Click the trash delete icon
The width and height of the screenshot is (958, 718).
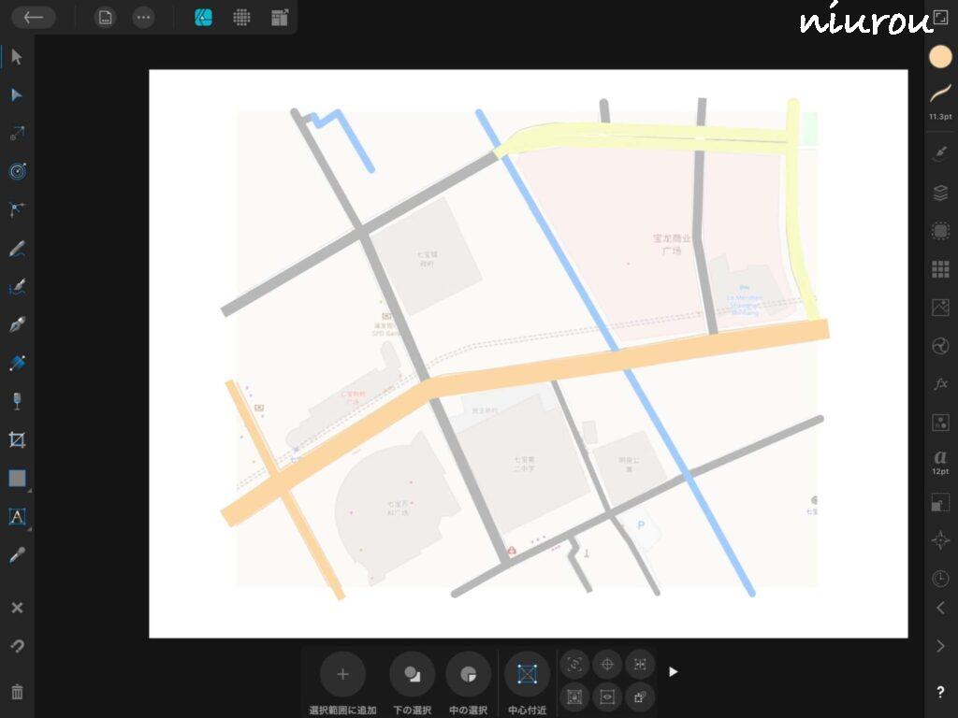click(x=16, y=692)
